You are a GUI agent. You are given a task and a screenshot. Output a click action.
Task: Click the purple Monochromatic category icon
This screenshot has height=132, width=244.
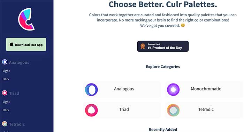click(x=173, y=89)
